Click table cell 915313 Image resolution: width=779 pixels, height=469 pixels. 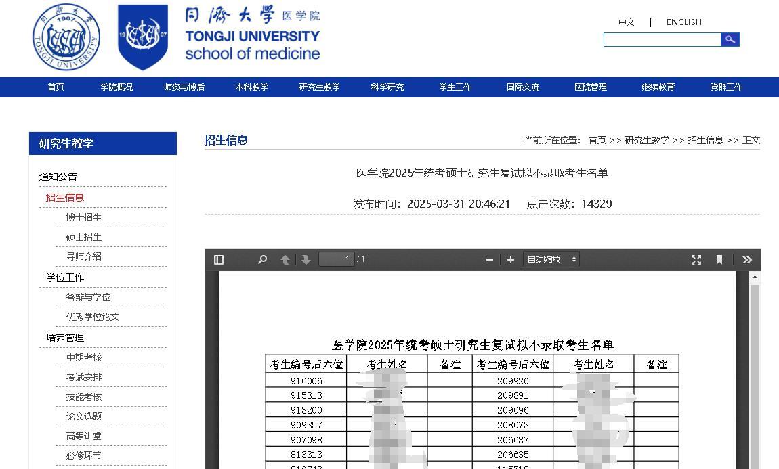(306, 395)
